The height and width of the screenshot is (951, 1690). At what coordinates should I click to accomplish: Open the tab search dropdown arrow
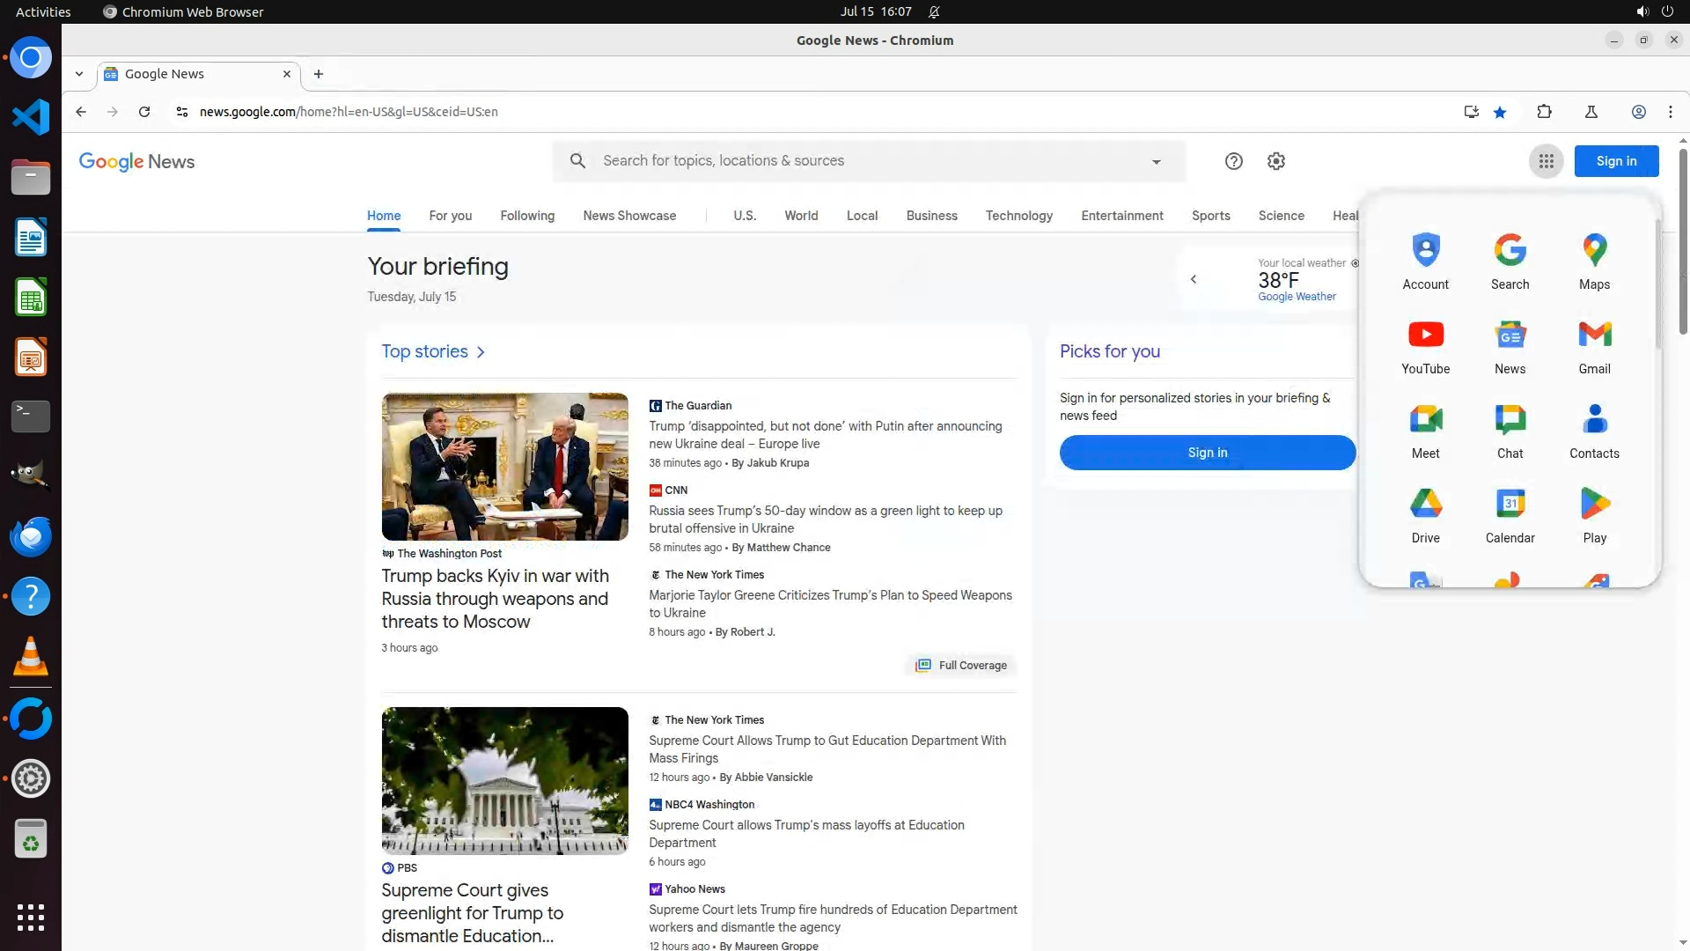79,74
